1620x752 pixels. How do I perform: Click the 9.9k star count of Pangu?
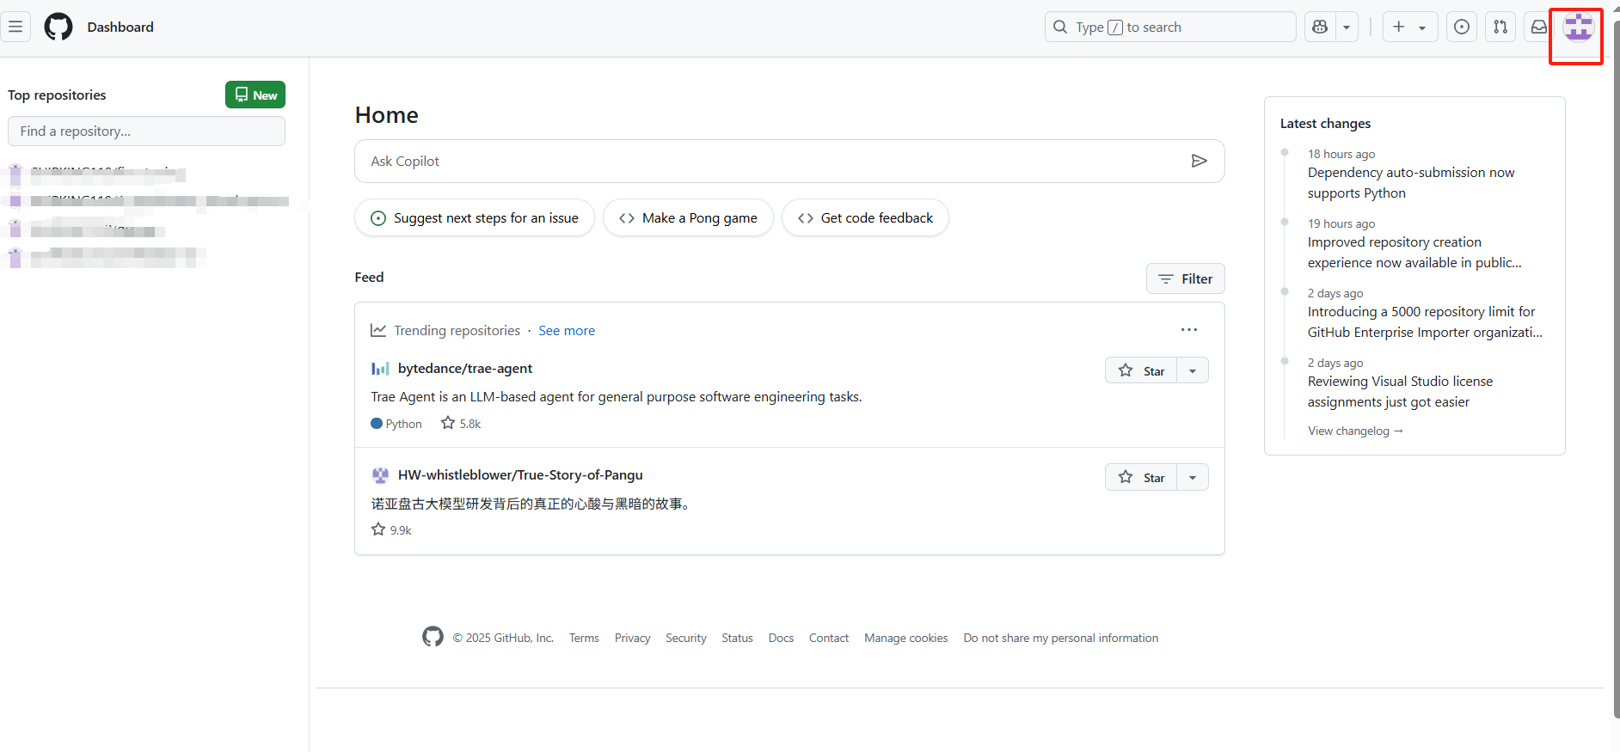click(391, 530)
